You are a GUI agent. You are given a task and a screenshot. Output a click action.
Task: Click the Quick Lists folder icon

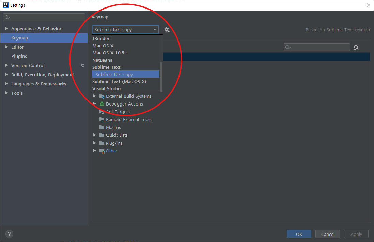point(102,135)
